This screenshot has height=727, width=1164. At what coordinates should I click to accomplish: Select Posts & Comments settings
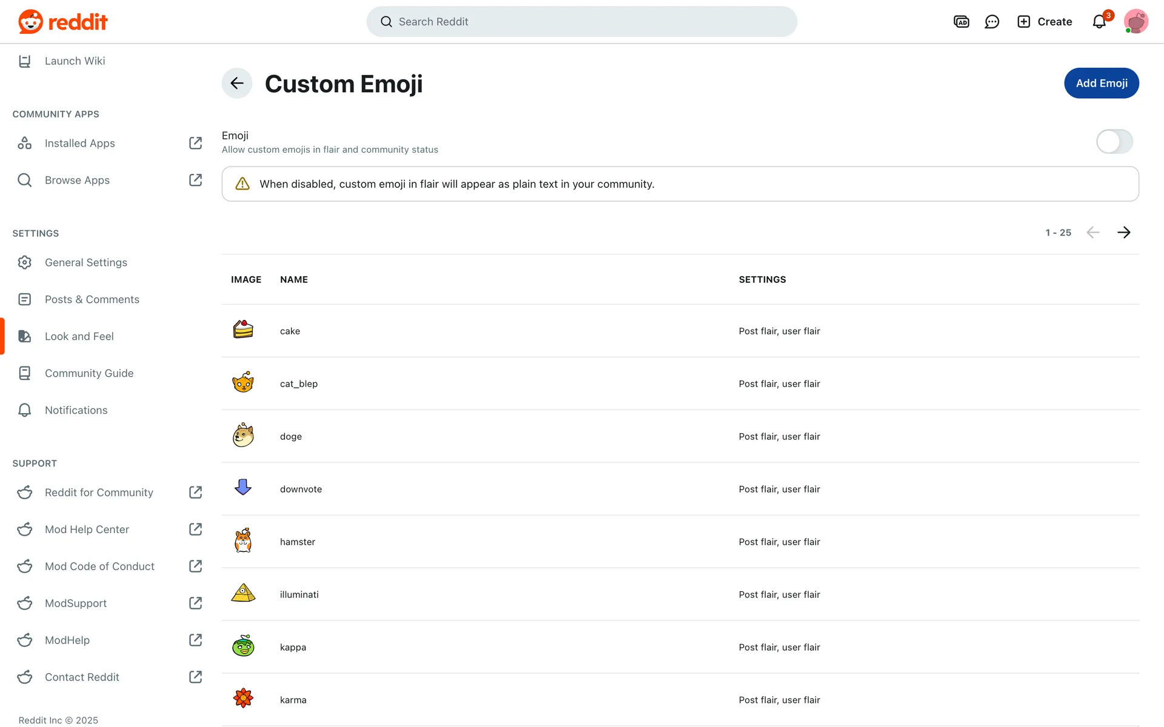point(92,299)
